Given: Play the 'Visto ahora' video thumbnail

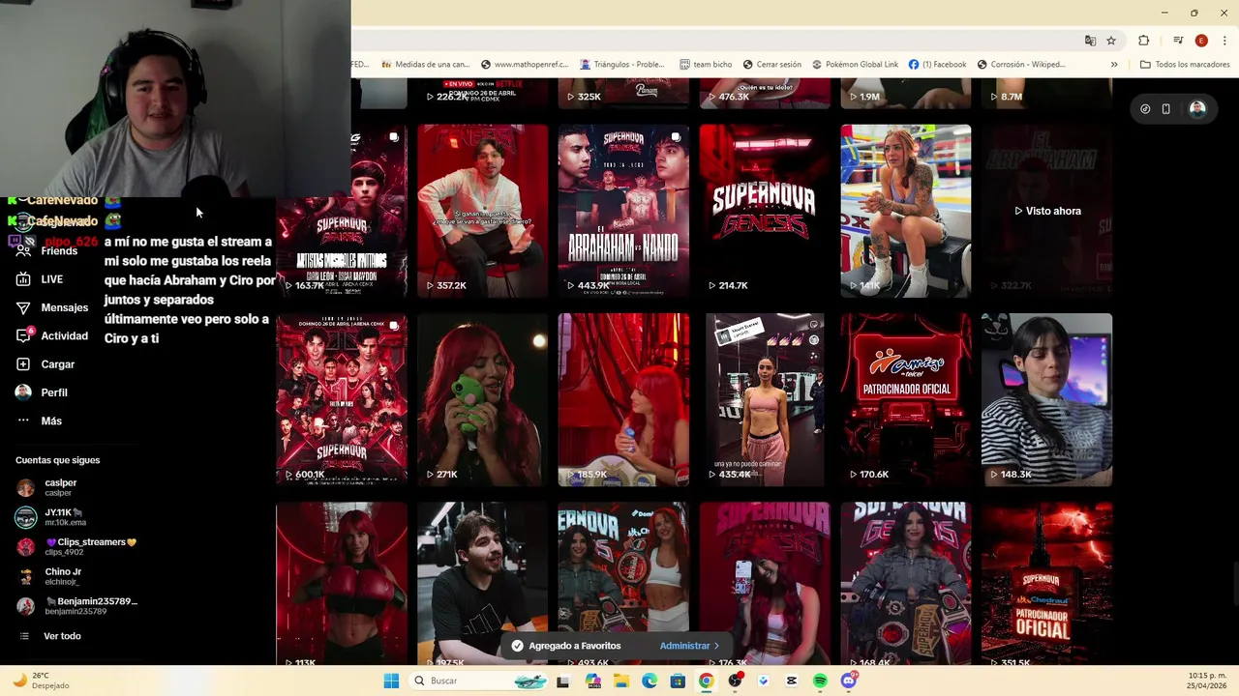Looking at the screenshot, I should tap(1046, 210).
